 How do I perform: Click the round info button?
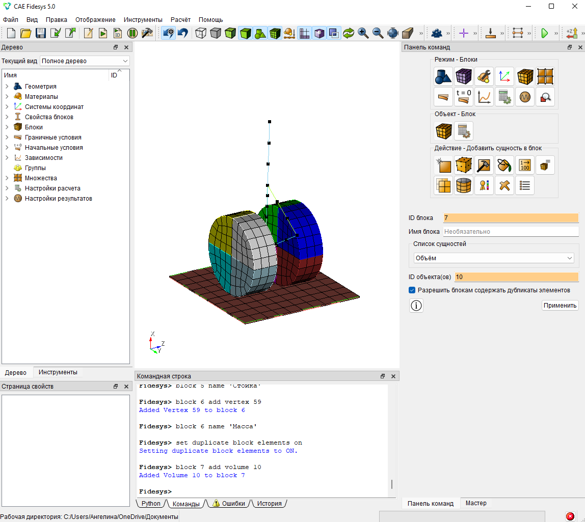[416, 306]
